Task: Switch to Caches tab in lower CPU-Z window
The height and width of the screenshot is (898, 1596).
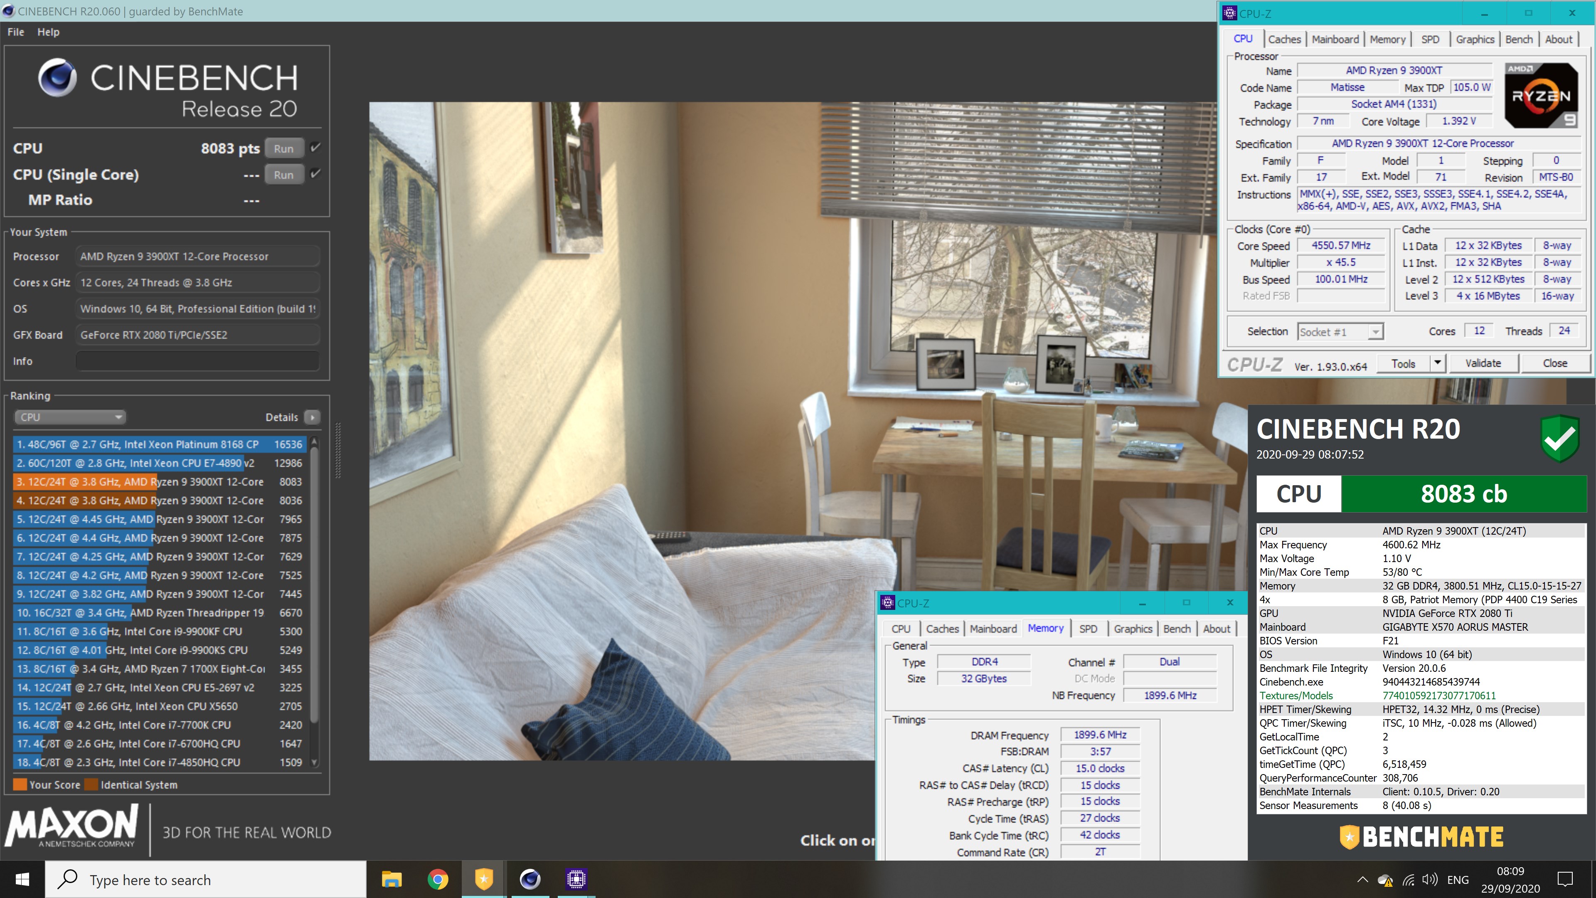Action: pyautogui.click(x=942, y=629)
